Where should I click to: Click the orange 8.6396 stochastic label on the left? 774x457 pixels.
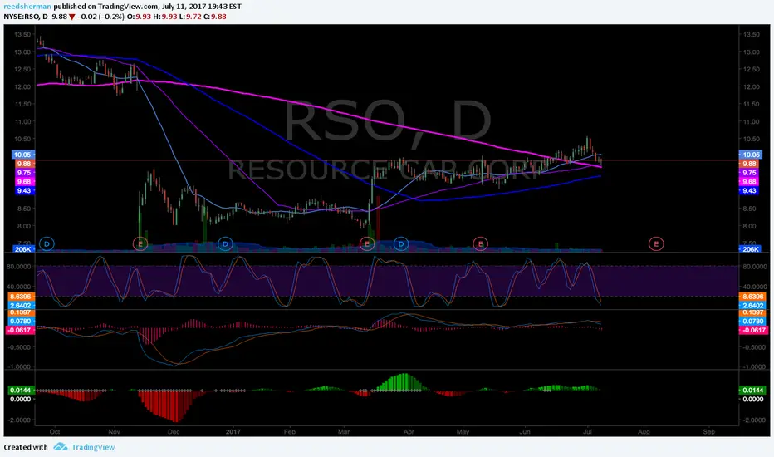coord(20,297)
